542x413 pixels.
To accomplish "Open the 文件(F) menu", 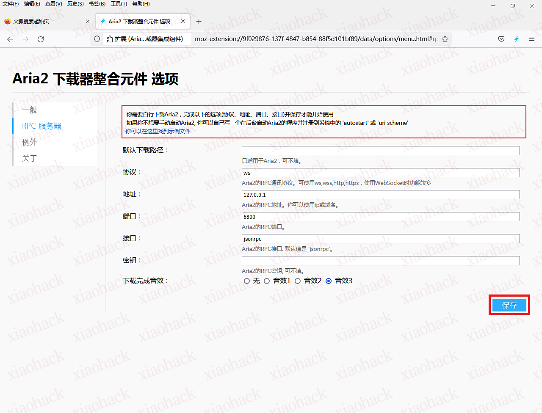I will (11, 4).
